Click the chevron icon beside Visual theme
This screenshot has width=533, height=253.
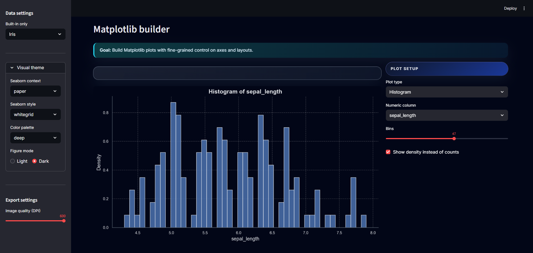12,68
